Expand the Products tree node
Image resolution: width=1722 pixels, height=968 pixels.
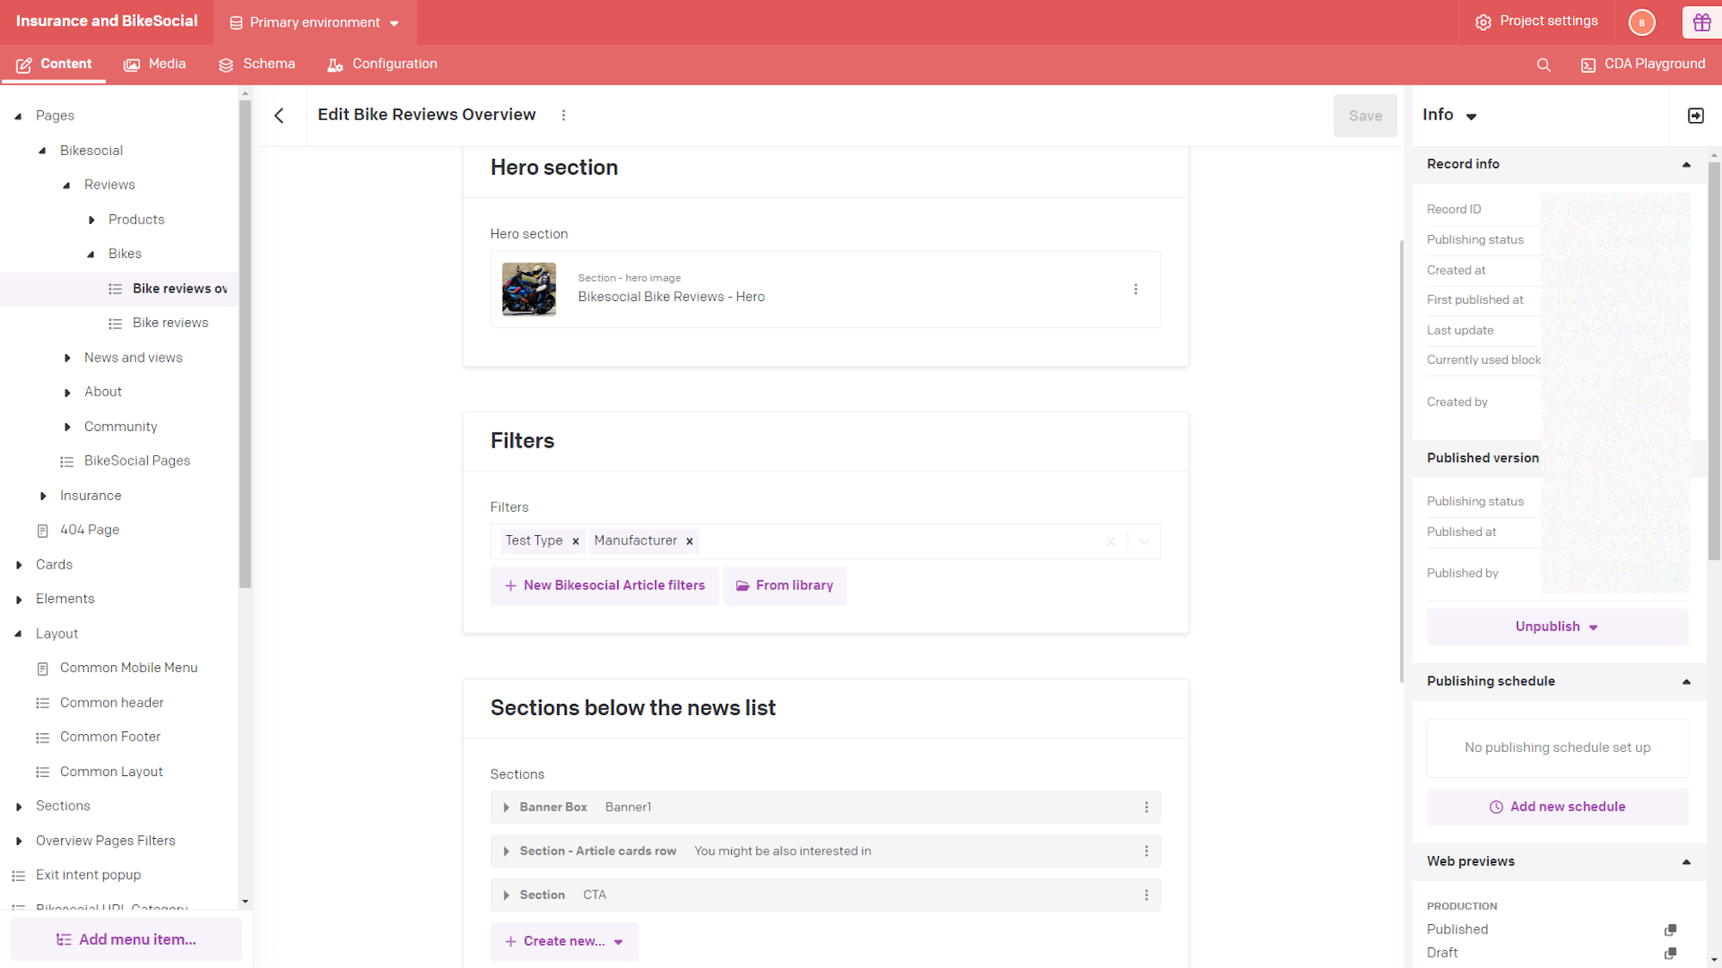tap(91, 220)
